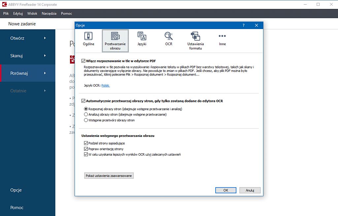Select Rozpoznaj obrazy stron radio option
The width and height of the screenshot is (338, 216).
pyautogui.click(x=86, y=109)
